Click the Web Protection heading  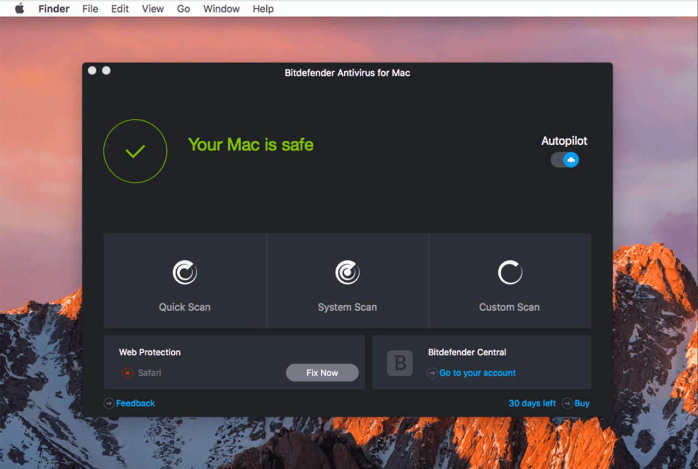(x=150, y=352)
